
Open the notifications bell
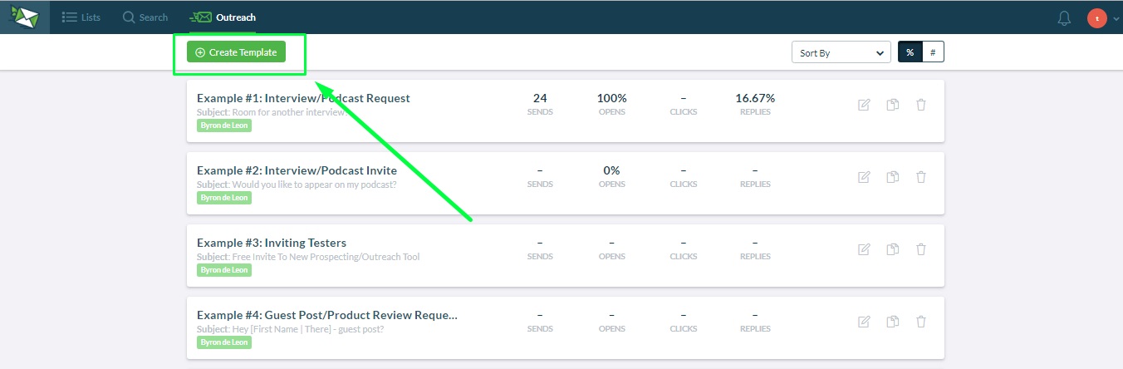pos(1064,17)
